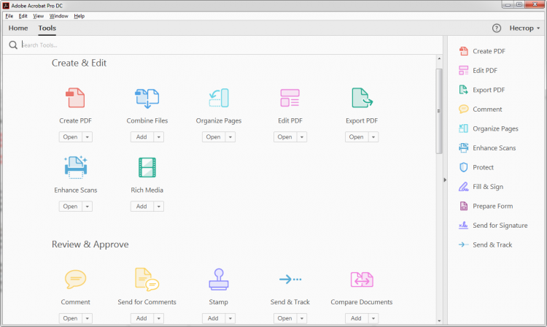Screen dimensions: 547x327
Task: Click Open button under Comment tool
Action: 71,318
